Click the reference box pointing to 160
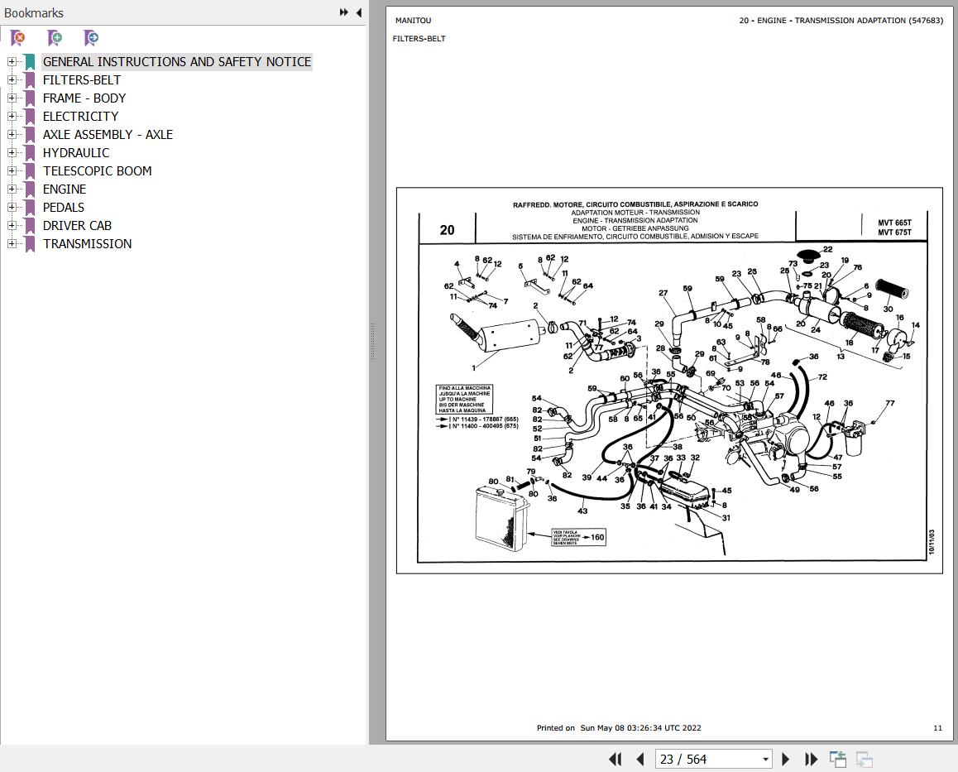This screenshot has height=772, width=958. (578, 537)
